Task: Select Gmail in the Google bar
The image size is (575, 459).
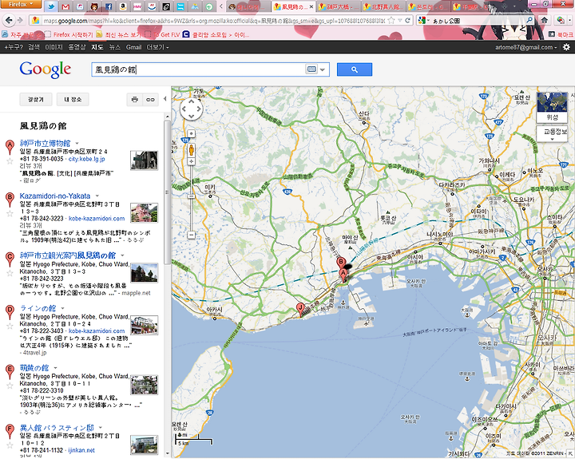Action: 133,47
